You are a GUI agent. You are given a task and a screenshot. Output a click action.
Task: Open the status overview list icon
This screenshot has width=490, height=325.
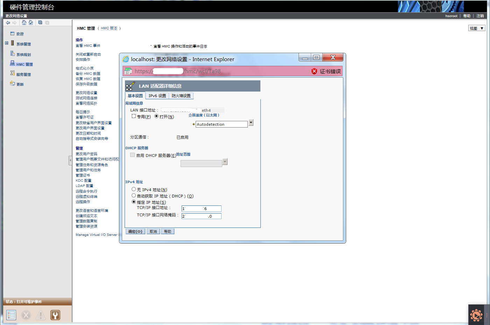[x=11, y=315]
